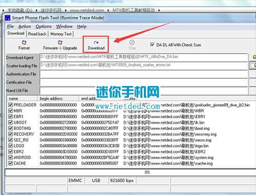Uncheck the ANDROID partition checkbox
The height and width of the screenshot is (195, 256).
click(11, 158)
